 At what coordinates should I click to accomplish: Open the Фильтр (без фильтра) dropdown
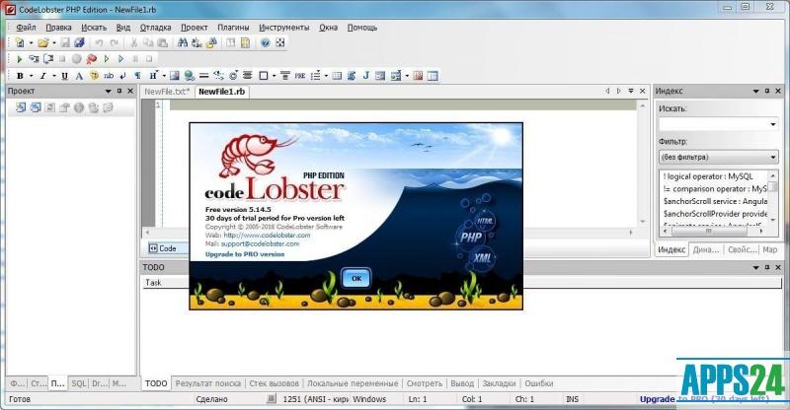[x=718, y=158]
